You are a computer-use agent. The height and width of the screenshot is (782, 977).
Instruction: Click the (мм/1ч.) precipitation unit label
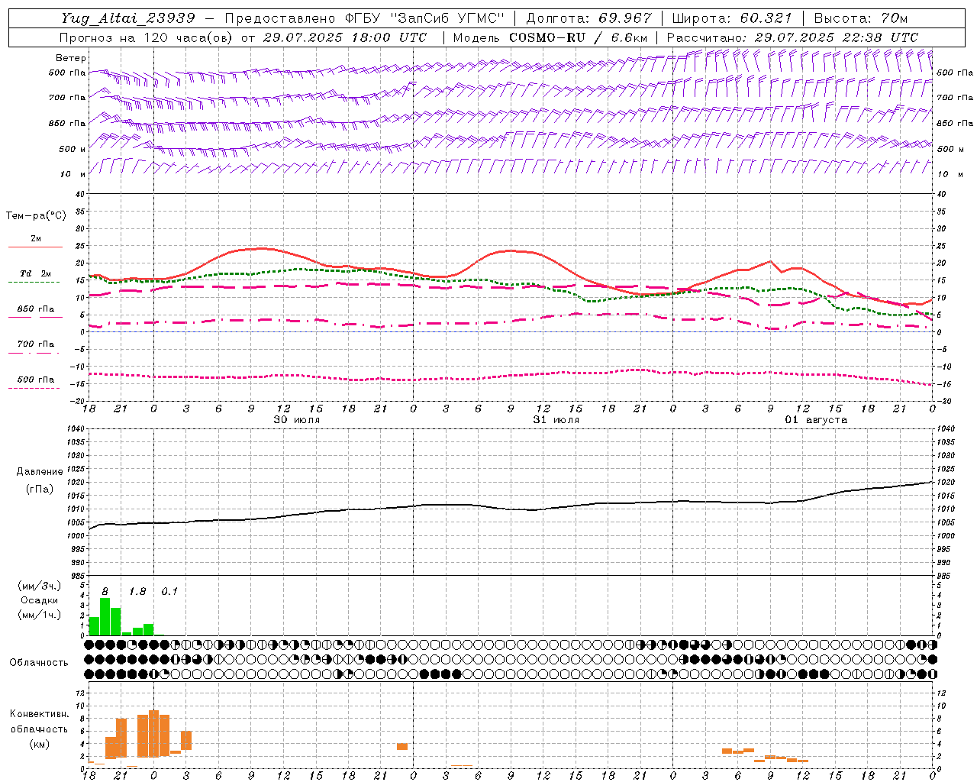point(40,615)
